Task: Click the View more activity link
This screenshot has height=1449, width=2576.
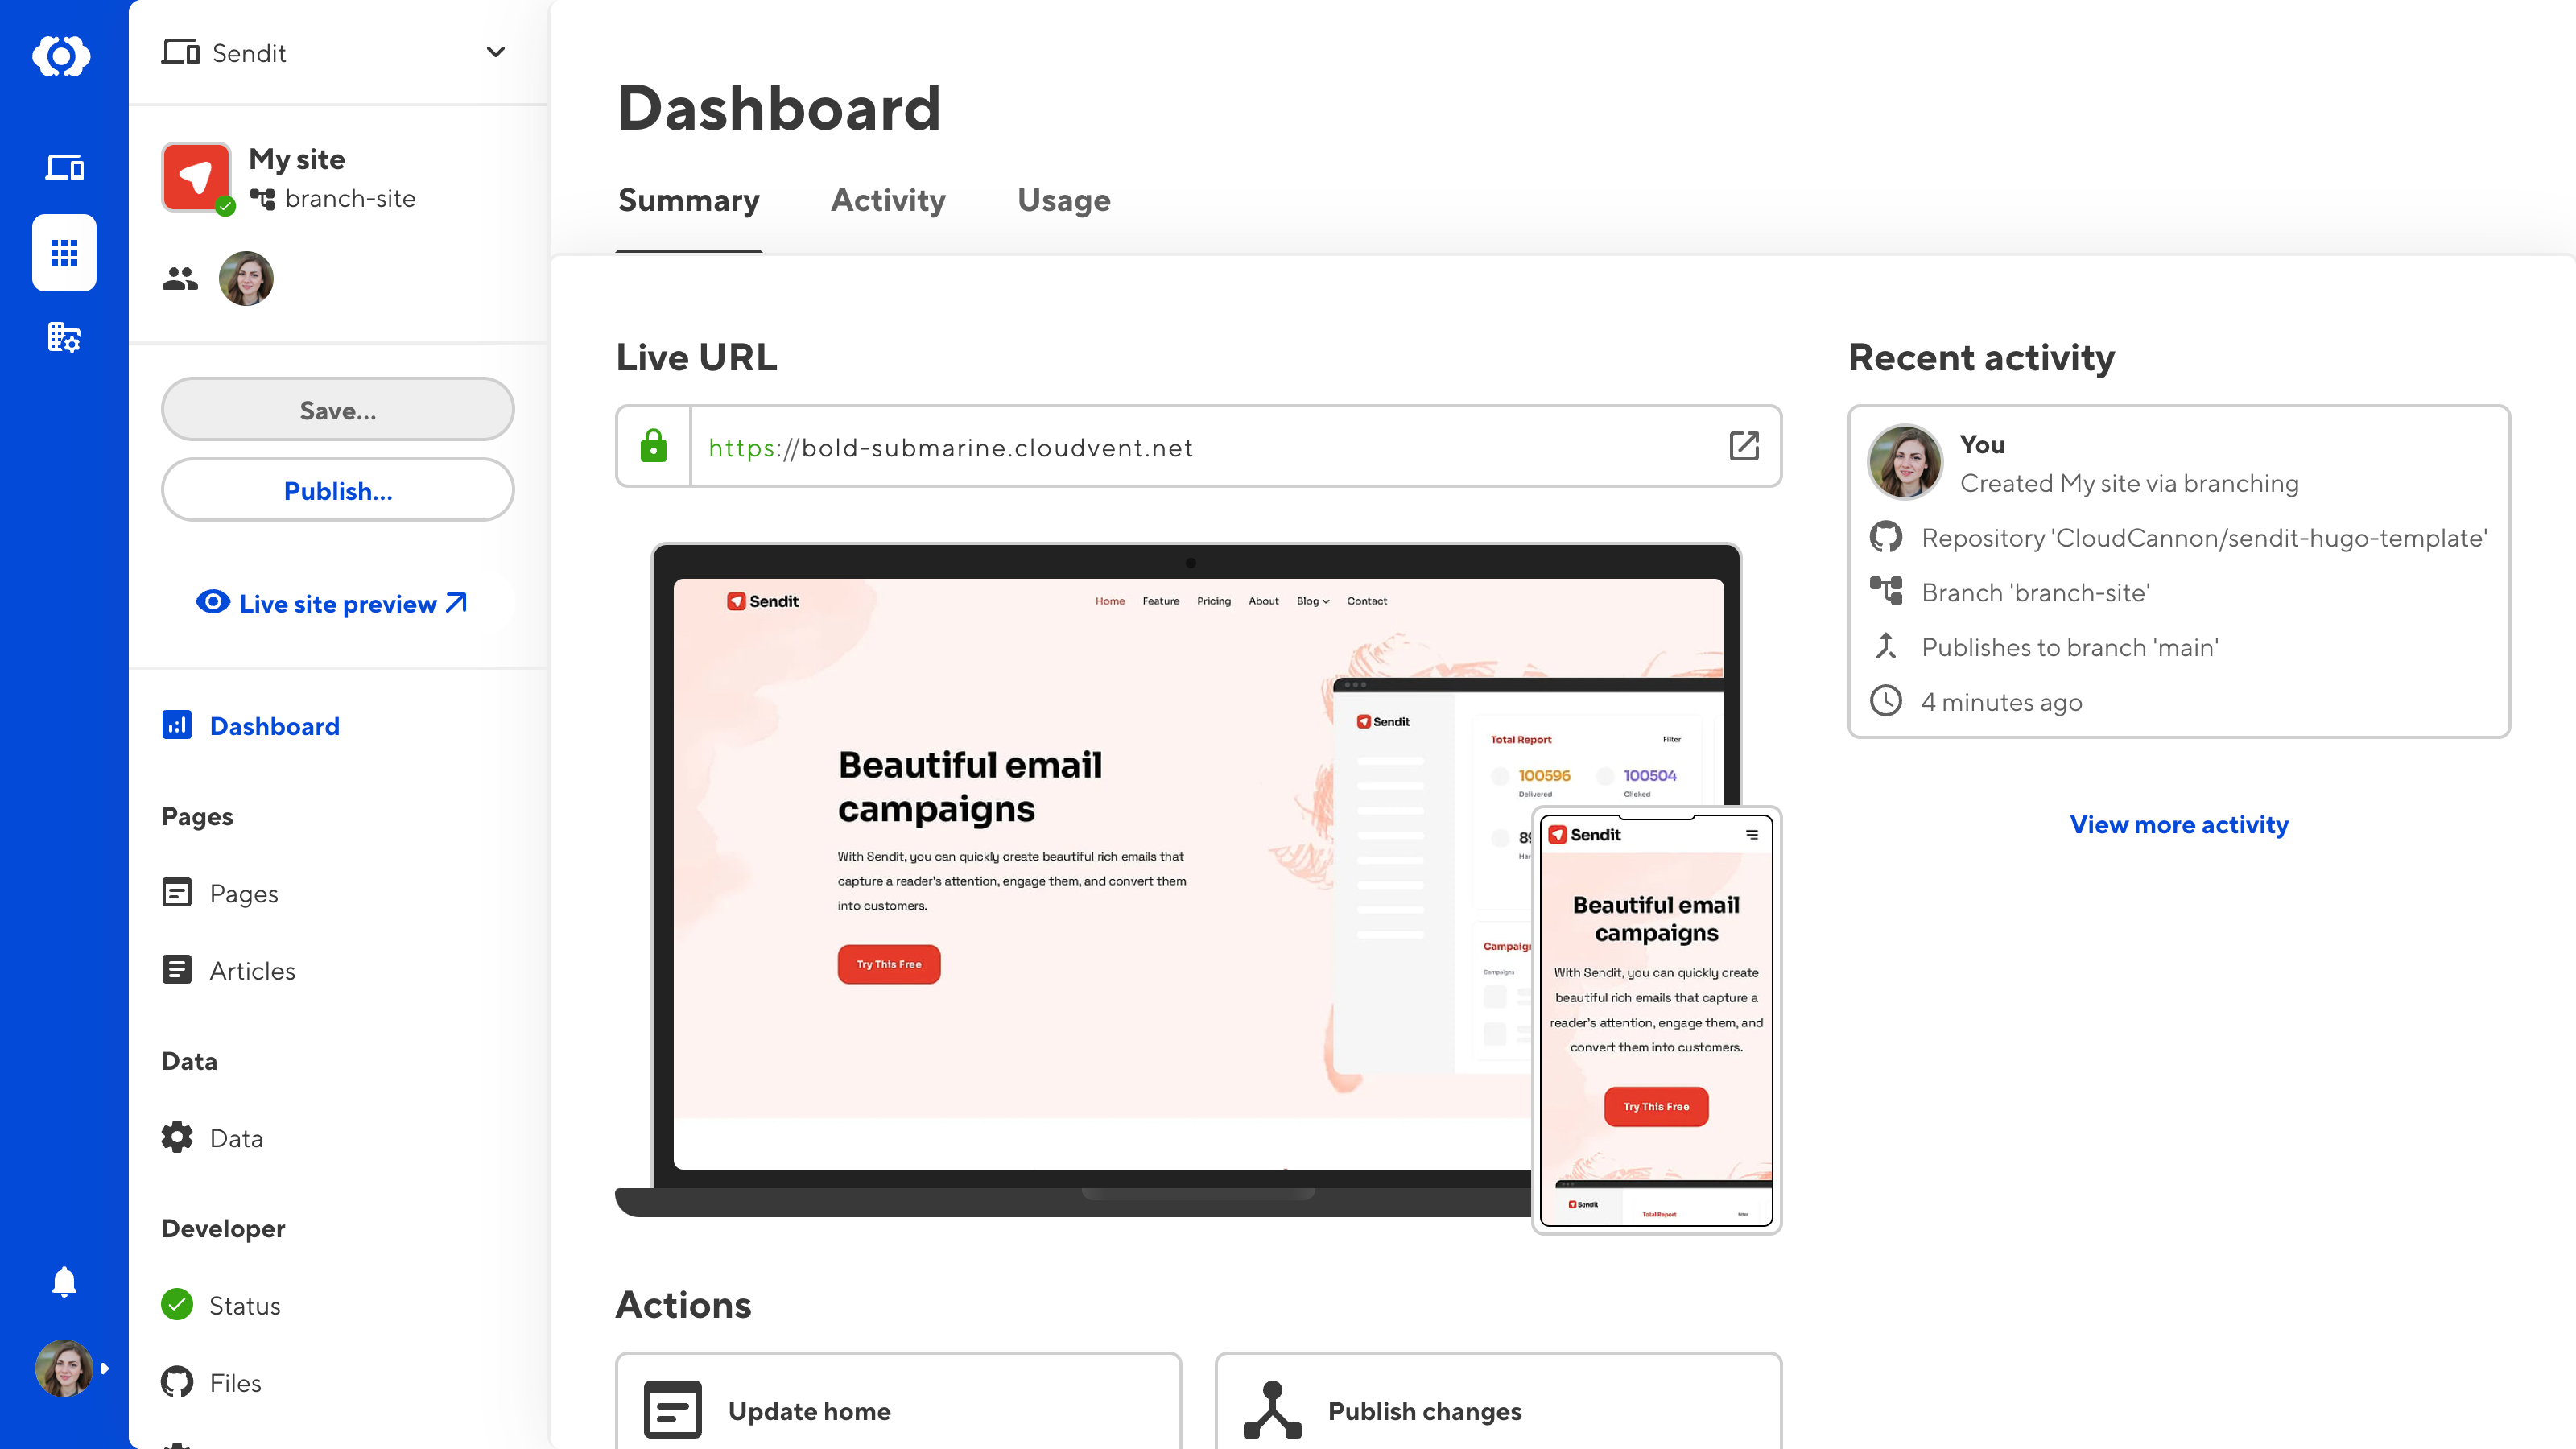Action: tap(2180, 823)
